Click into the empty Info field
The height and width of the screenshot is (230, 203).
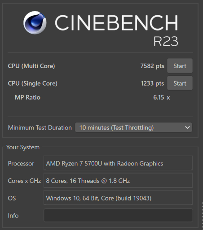(118, 215)
